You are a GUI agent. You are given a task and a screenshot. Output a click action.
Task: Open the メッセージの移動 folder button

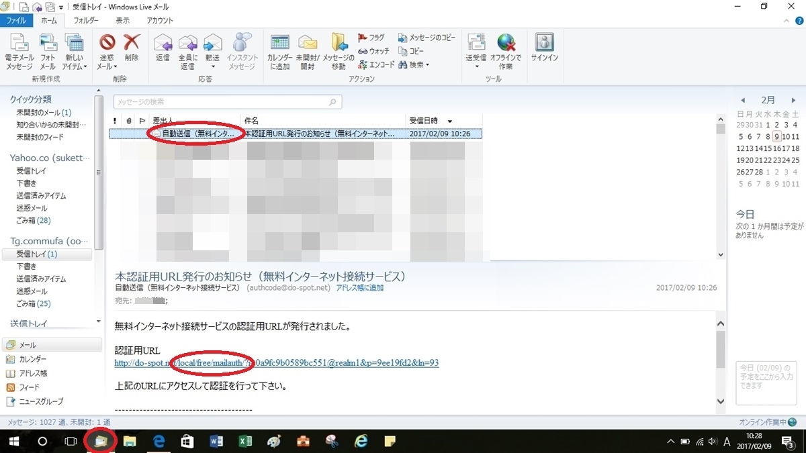[x=339, y=52]
